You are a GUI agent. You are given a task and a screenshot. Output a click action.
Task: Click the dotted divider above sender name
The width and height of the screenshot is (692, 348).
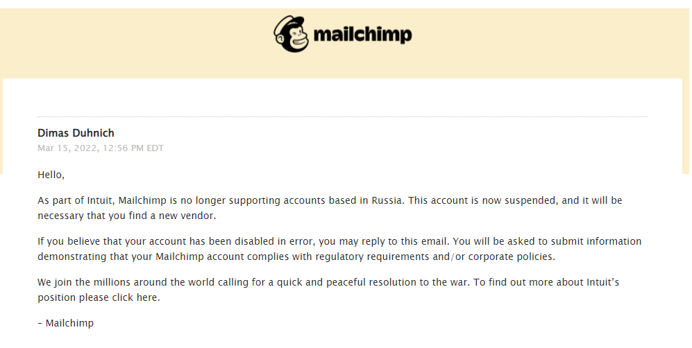click(x=342, y=116)
